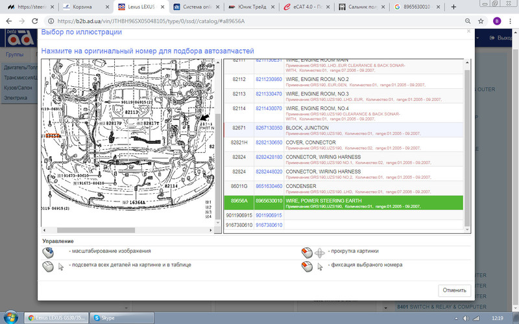Open Chrome Lexus window in taskbar
Image resolution: width=519 pixels, height=324 pixels.
pyautogui.click(x=56, y=318)
